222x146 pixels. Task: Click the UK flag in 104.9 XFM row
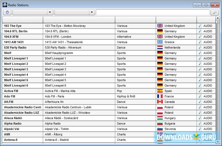pyautogui.click(x=160, y=37)
